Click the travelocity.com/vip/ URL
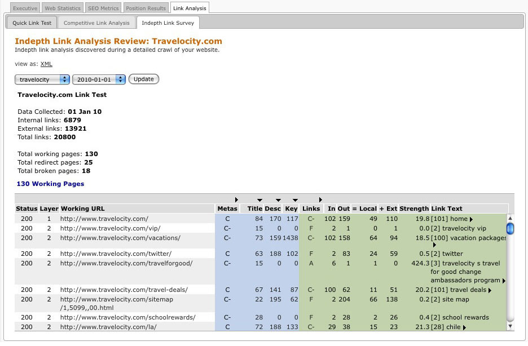 [x=111, y=228]
